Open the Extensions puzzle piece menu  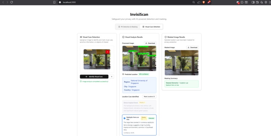[x=242, y=2]
